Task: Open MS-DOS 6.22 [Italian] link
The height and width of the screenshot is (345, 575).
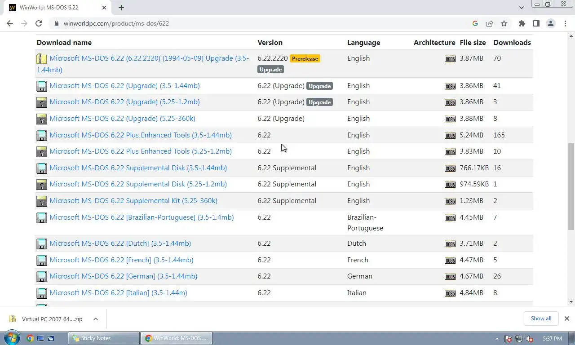Action: point(118,293)
